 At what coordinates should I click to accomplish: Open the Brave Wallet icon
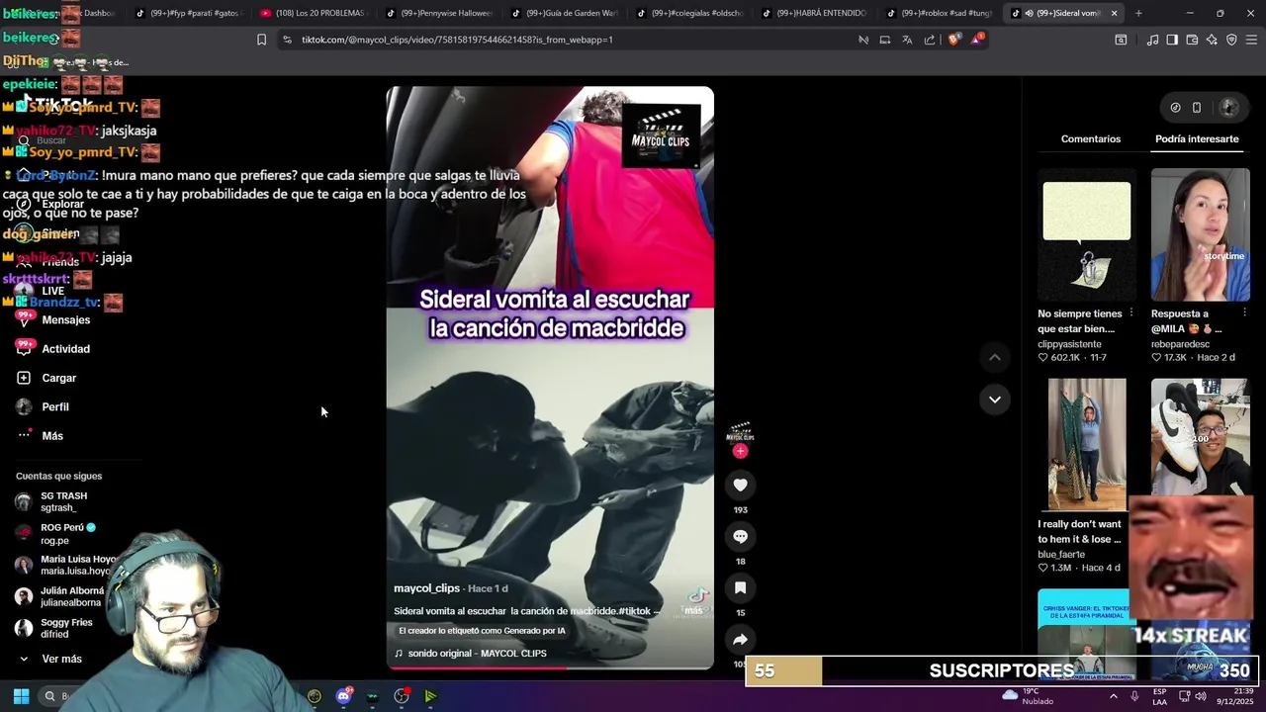pos(1192,40)
